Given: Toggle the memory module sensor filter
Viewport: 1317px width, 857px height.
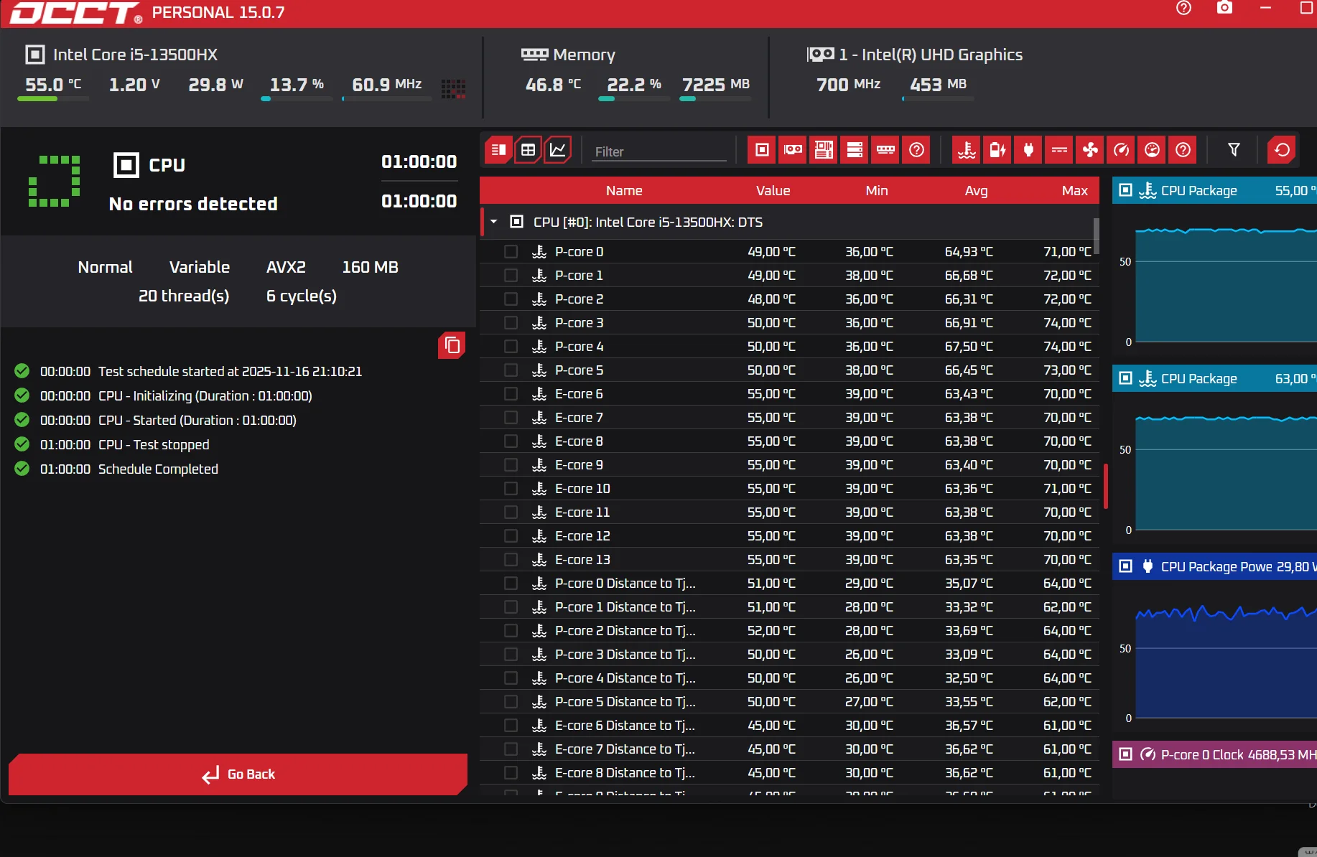Looking at the screenshot, I should pos(885,150).
